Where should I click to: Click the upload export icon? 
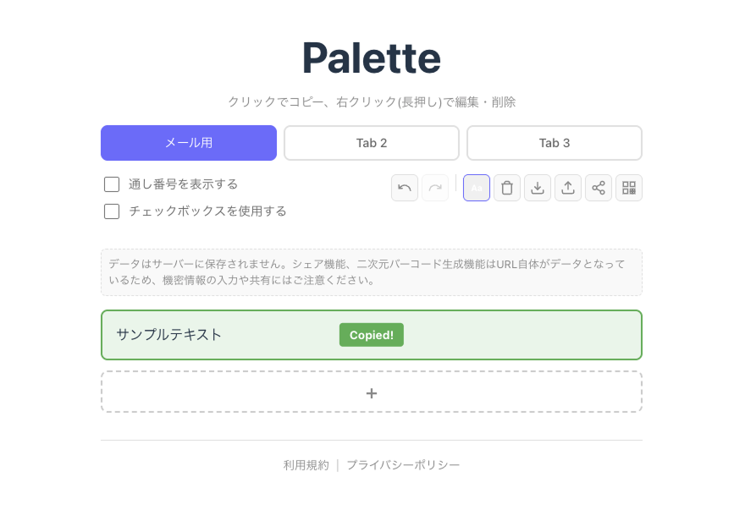click(x=567, y=188)
